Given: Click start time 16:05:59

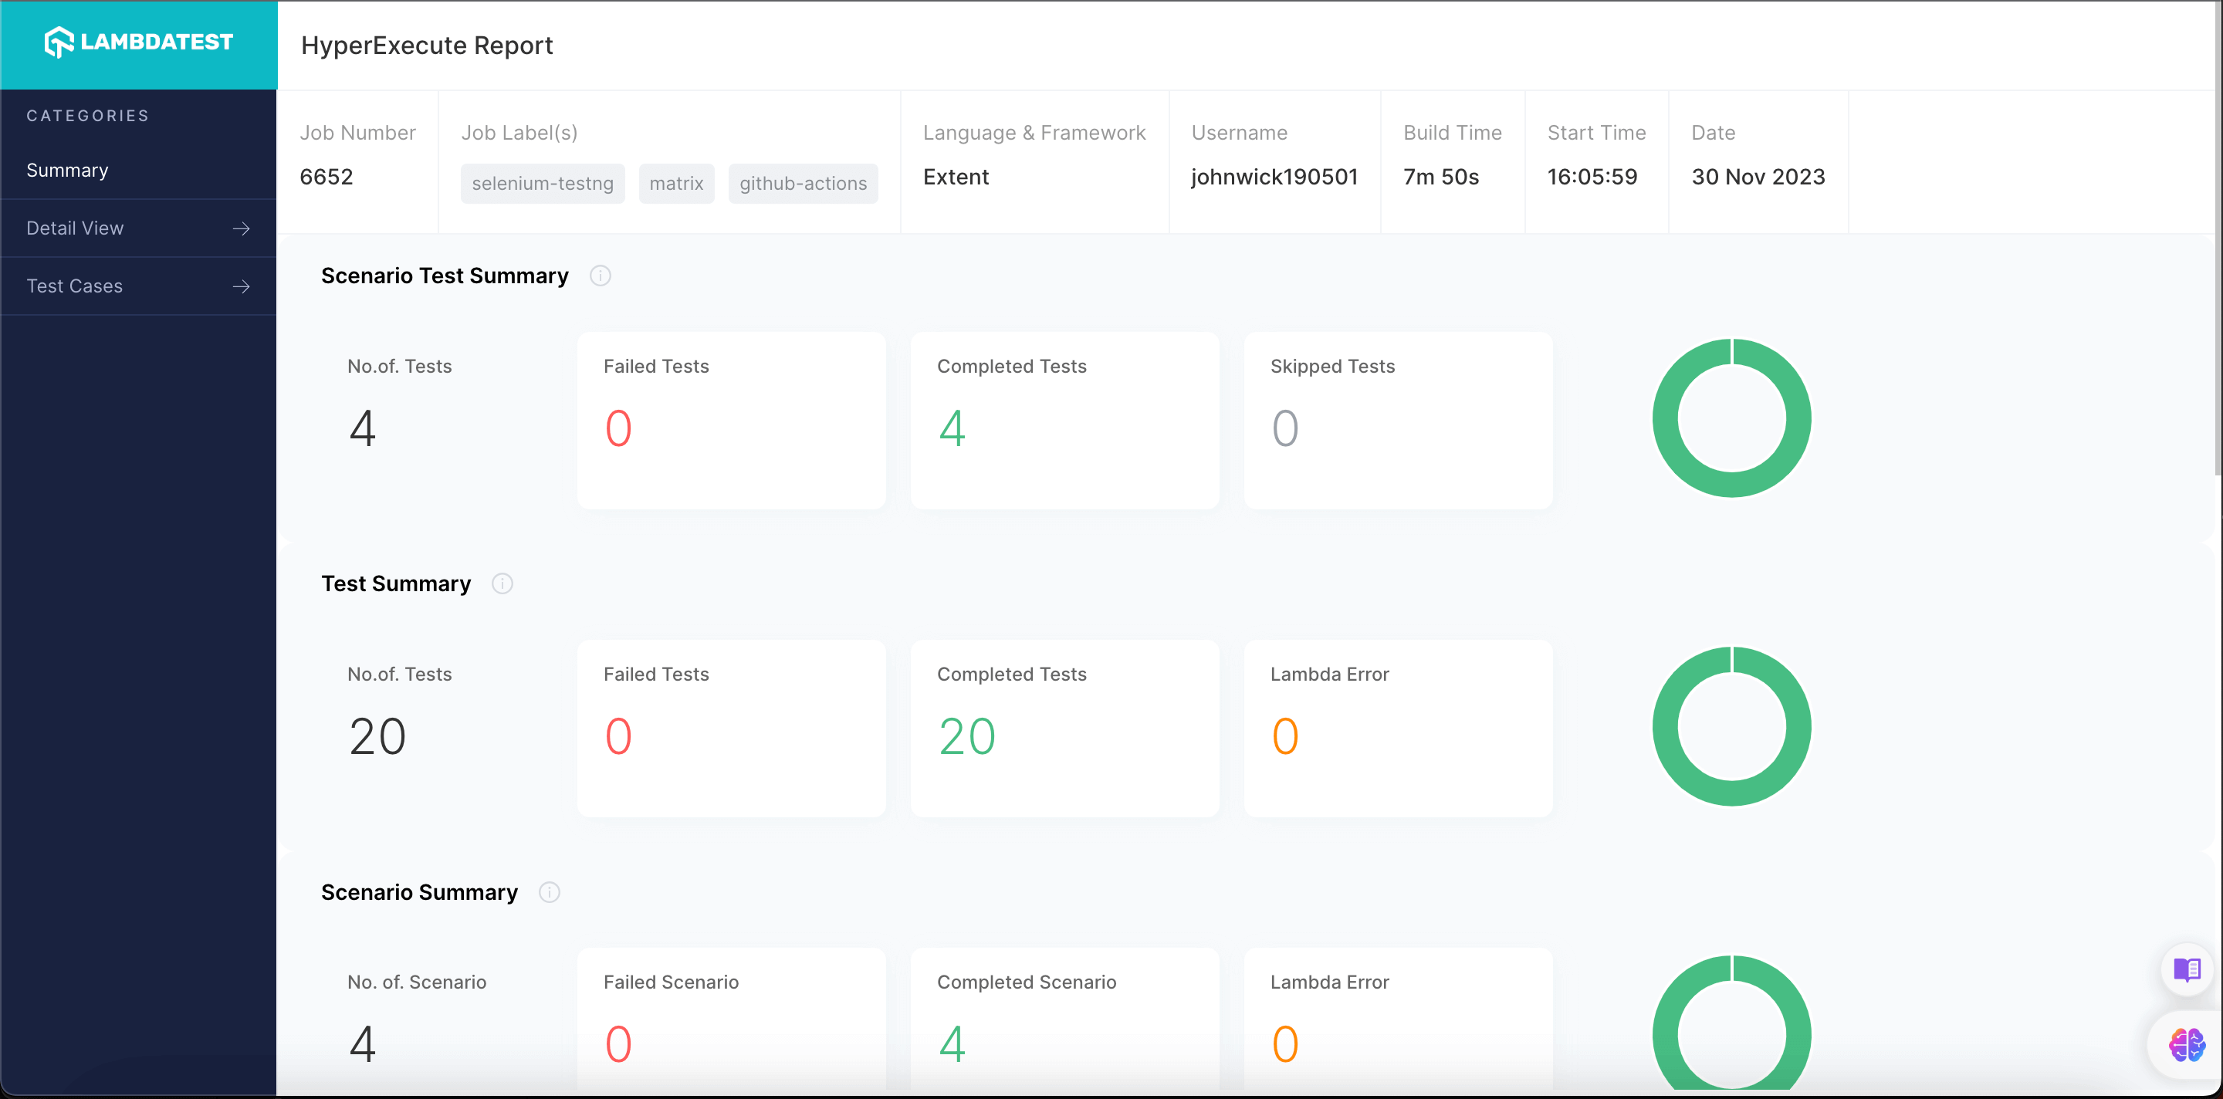Looking at the screenshot, I should pyautogui.click(x=1592, y=177).
